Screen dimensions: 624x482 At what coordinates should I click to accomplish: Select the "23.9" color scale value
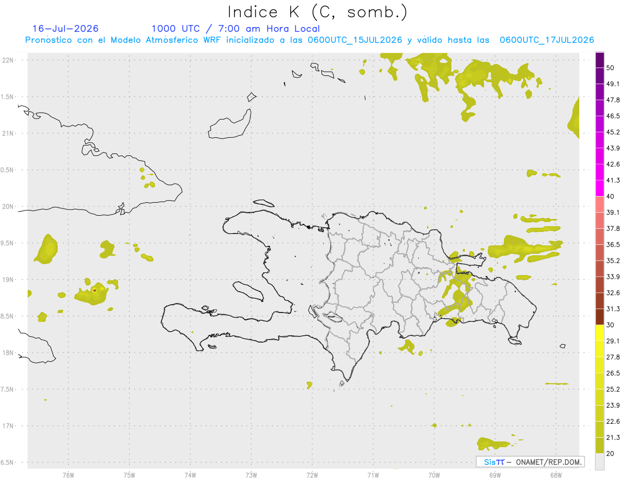[x=613, y=406]
